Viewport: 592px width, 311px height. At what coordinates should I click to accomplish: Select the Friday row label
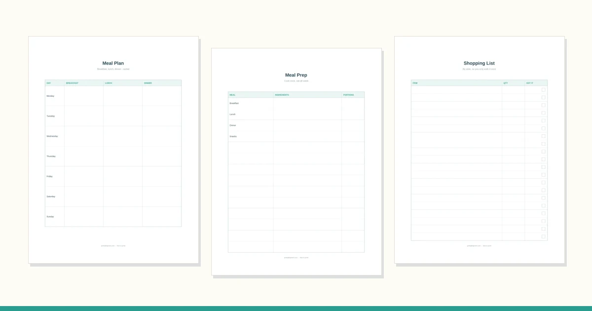pos(50,176)
